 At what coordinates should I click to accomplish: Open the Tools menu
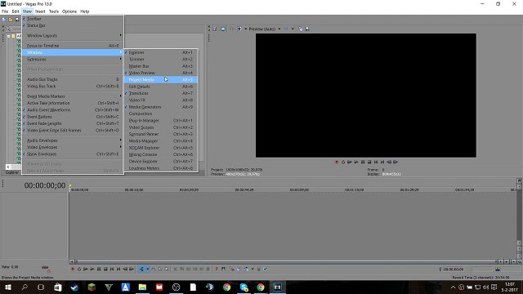pyautogui.click(x=54, y=11)
